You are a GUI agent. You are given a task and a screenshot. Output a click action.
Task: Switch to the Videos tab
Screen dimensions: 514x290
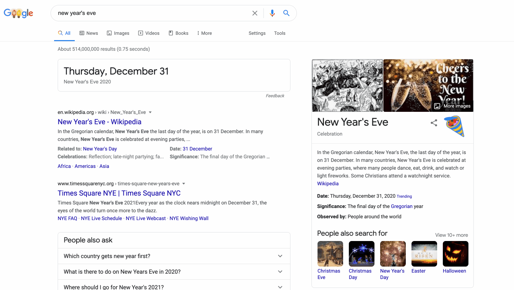coord(149,33)
